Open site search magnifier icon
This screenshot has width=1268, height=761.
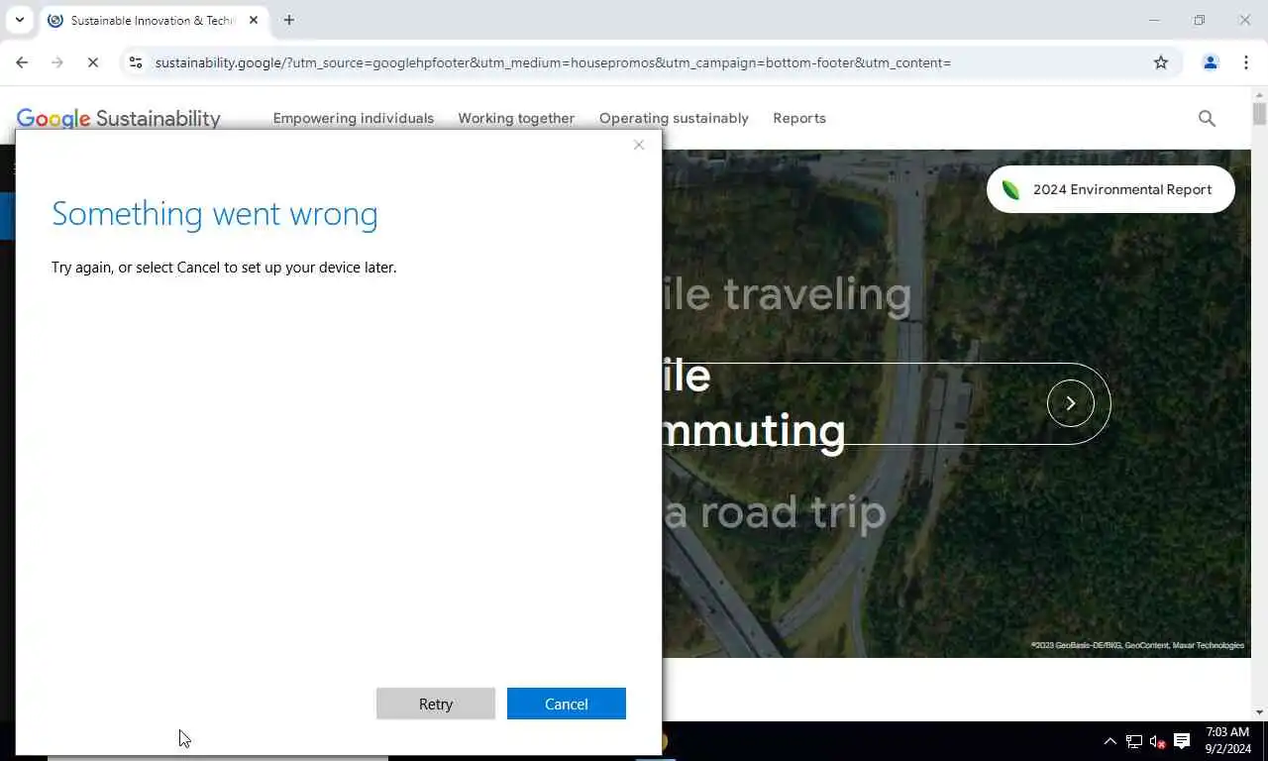pos(1207,118)
